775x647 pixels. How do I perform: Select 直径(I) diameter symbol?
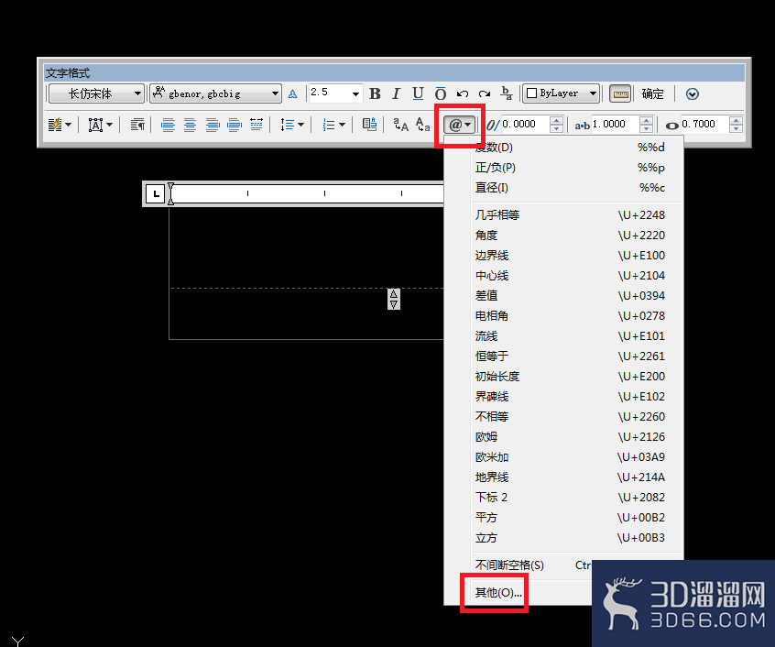point(570,188)
